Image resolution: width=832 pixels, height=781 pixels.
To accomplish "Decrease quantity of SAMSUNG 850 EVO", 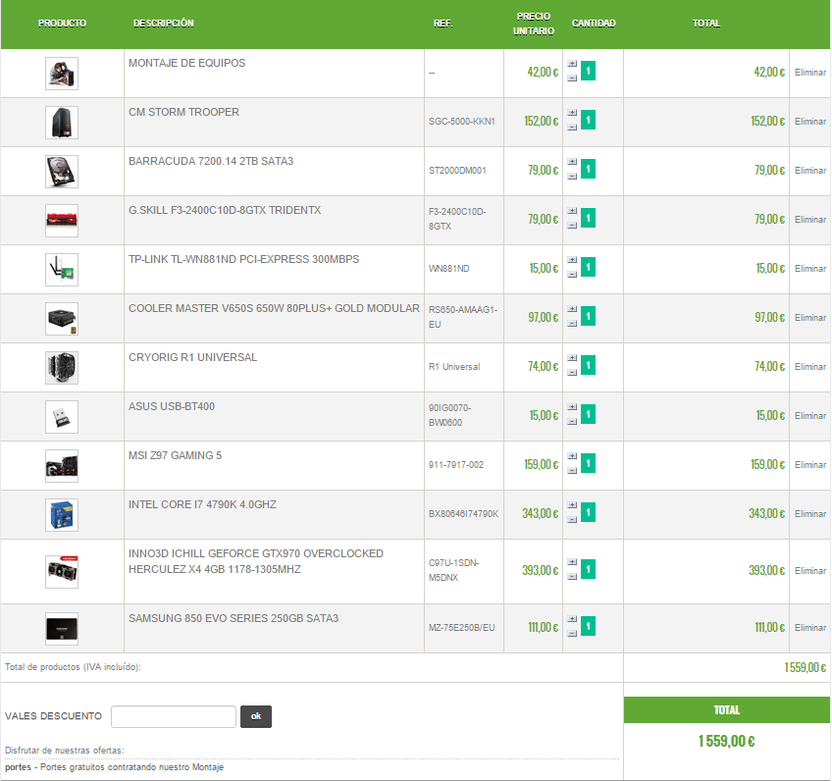I will (572, 634).
